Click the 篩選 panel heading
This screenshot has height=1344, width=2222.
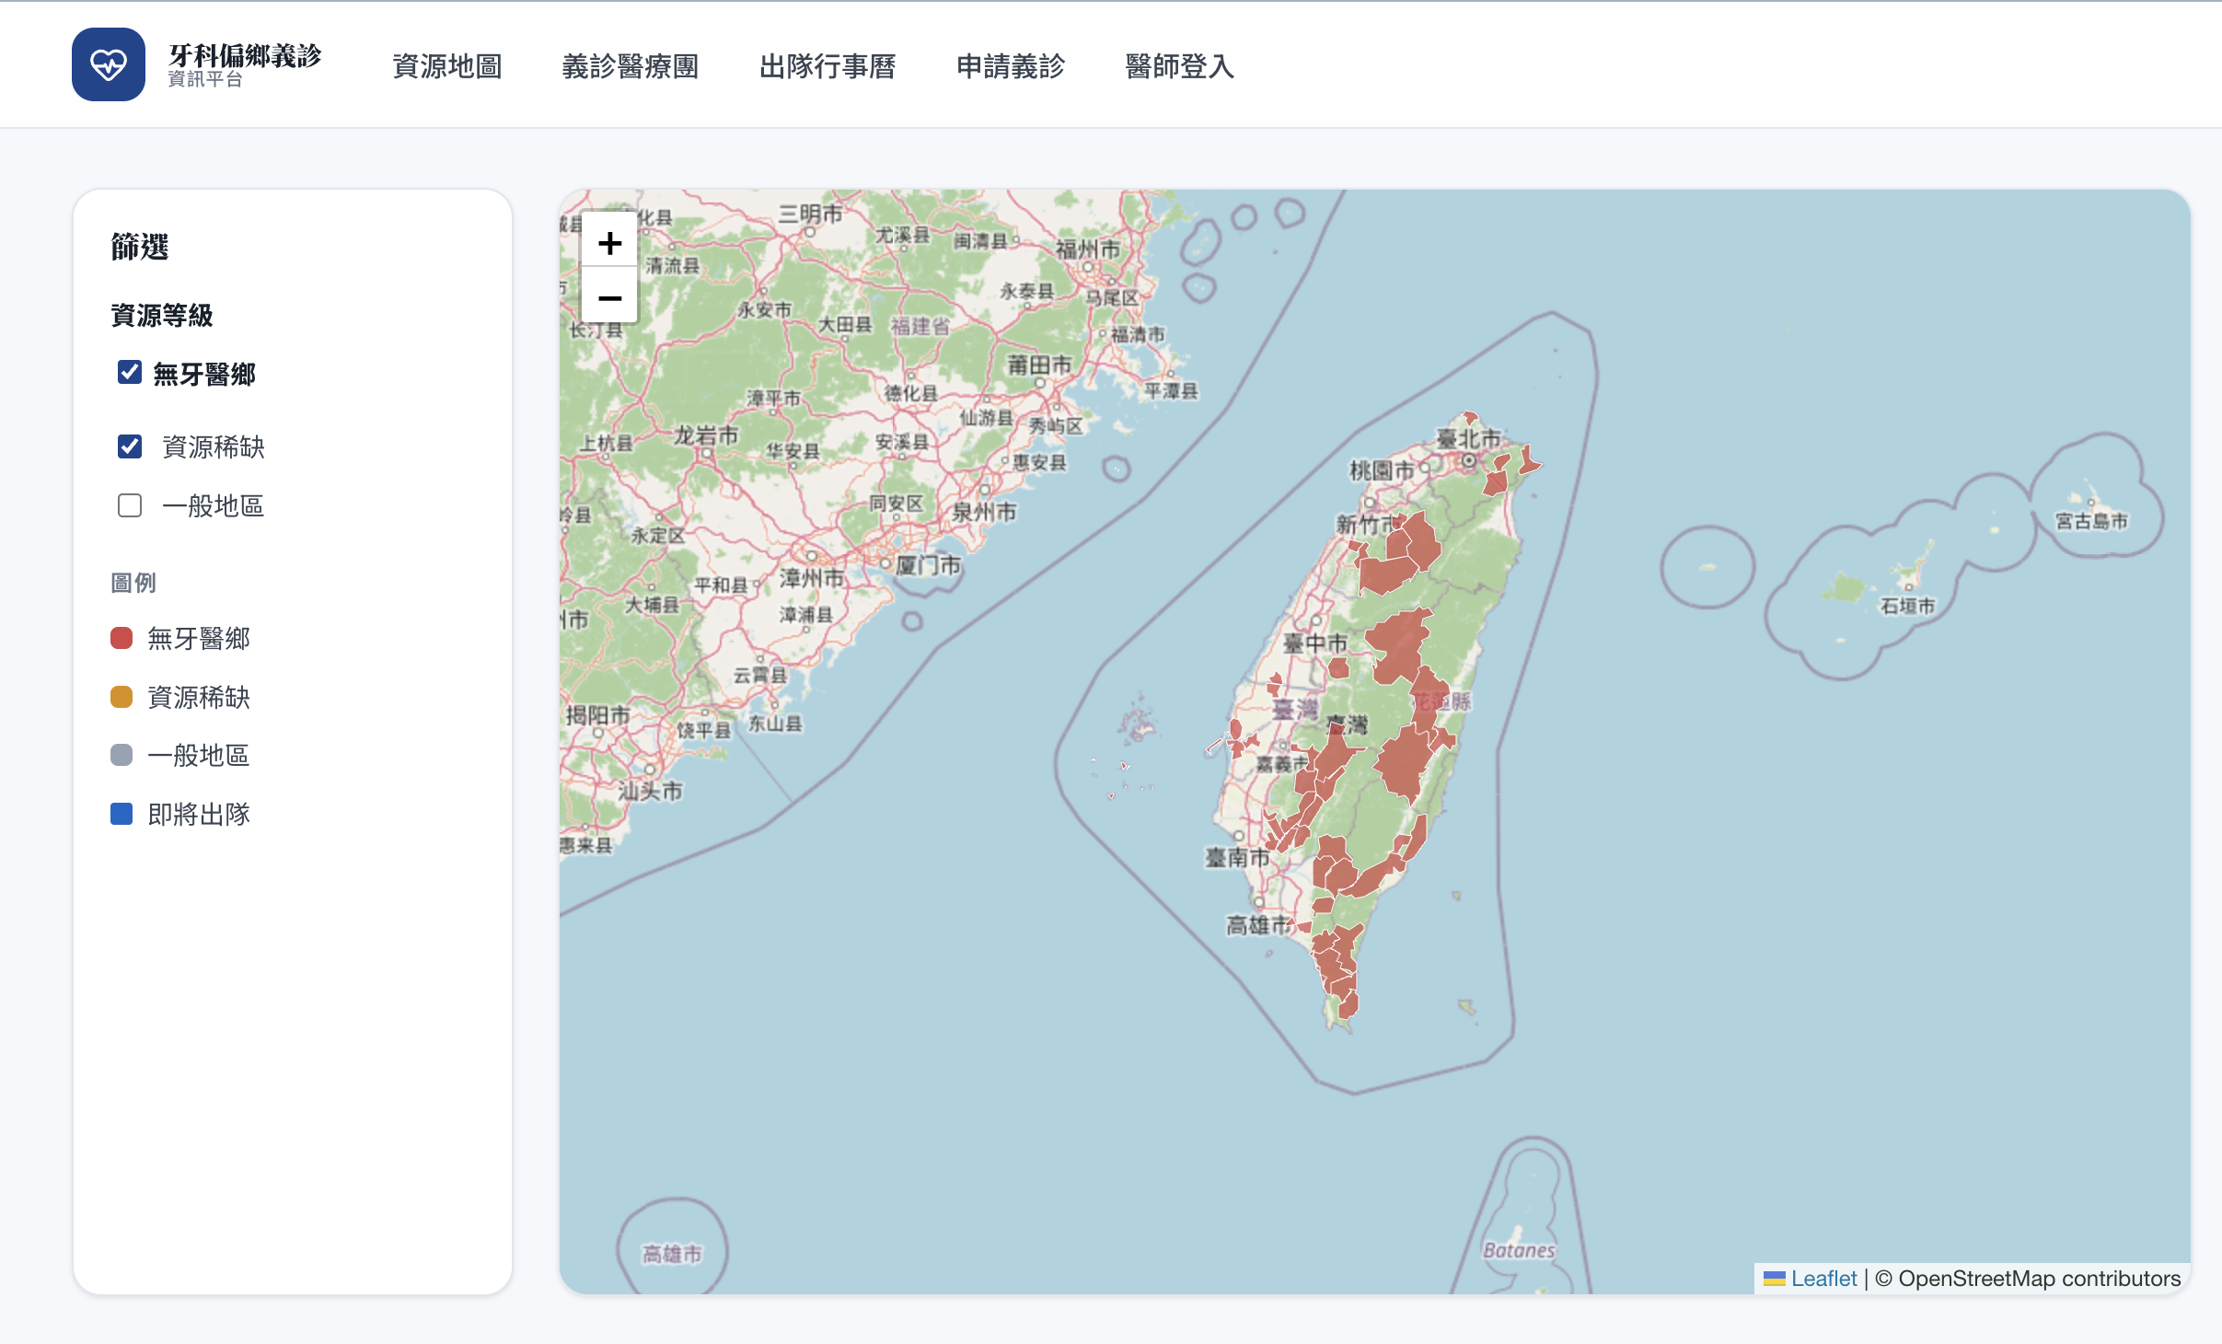pos(140,247)
